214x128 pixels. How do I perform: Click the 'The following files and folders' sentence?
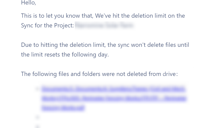click(x=99, y=74)
